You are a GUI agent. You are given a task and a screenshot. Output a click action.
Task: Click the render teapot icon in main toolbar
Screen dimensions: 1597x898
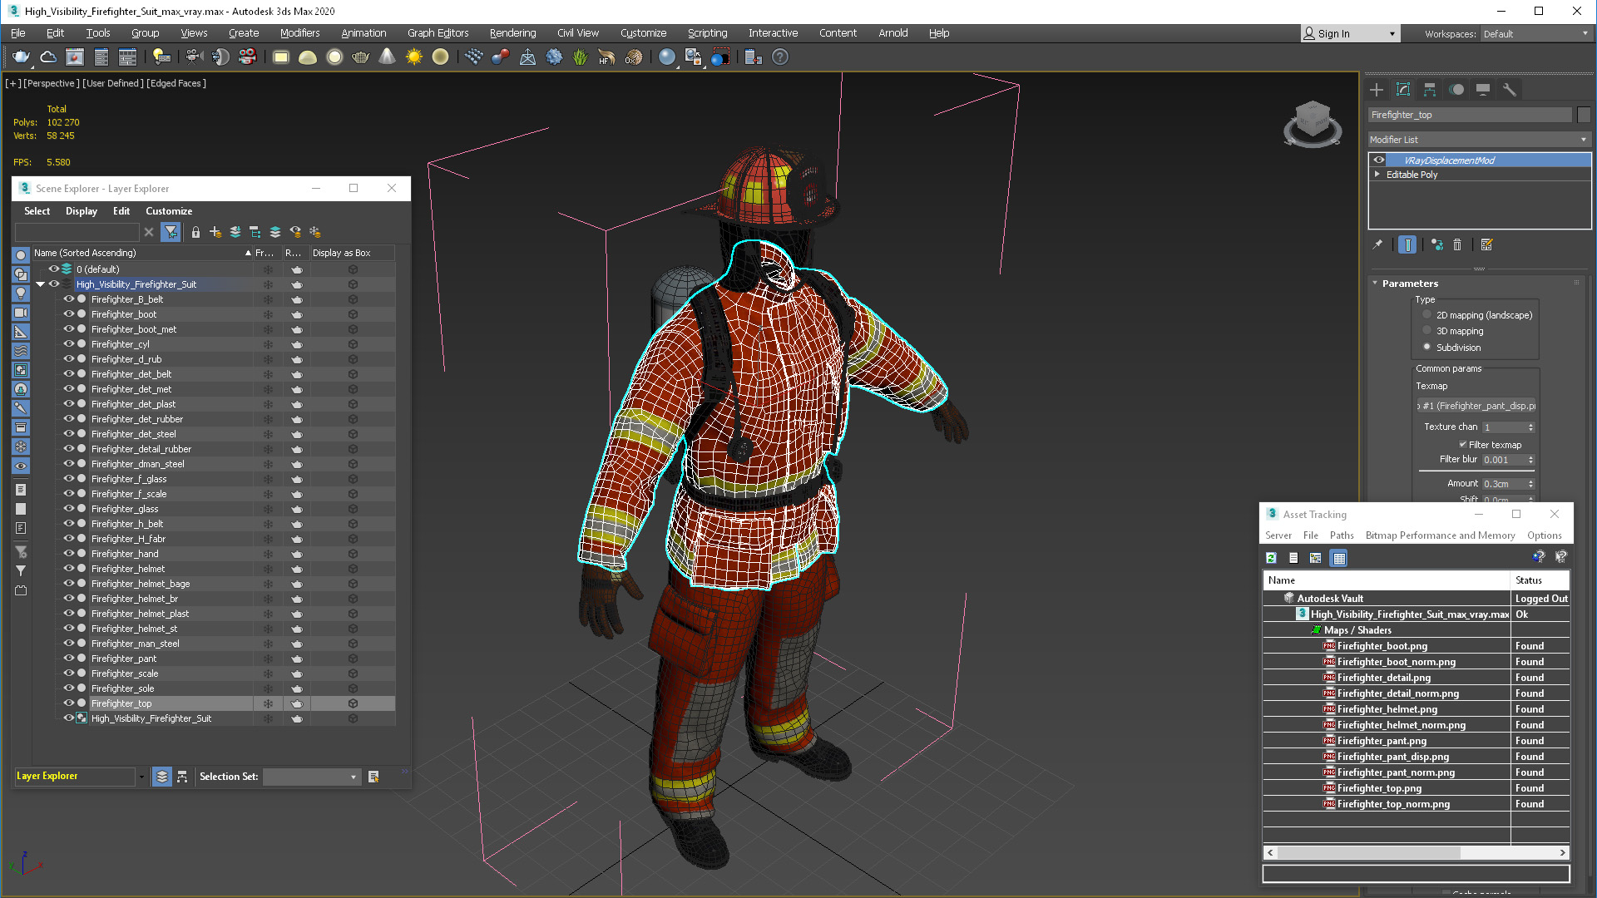(x=21, y=57)
